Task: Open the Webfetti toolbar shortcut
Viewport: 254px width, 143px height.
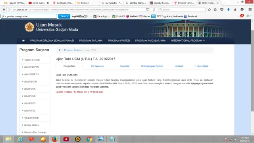Action: coord(132,16)
